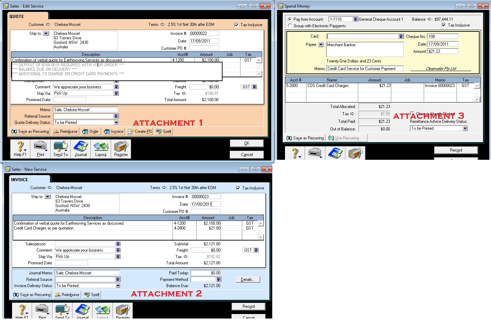The width and height of the screenshot is (491, 323).
Task: Click the Terms zoom arrow in the Quote window
Action: click(x=163, y=25)
